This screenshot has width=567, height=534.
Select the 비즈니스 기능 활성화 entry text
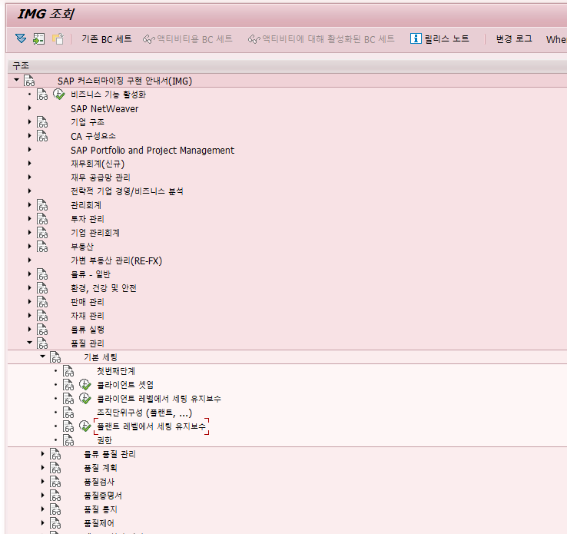coord(108,95)
